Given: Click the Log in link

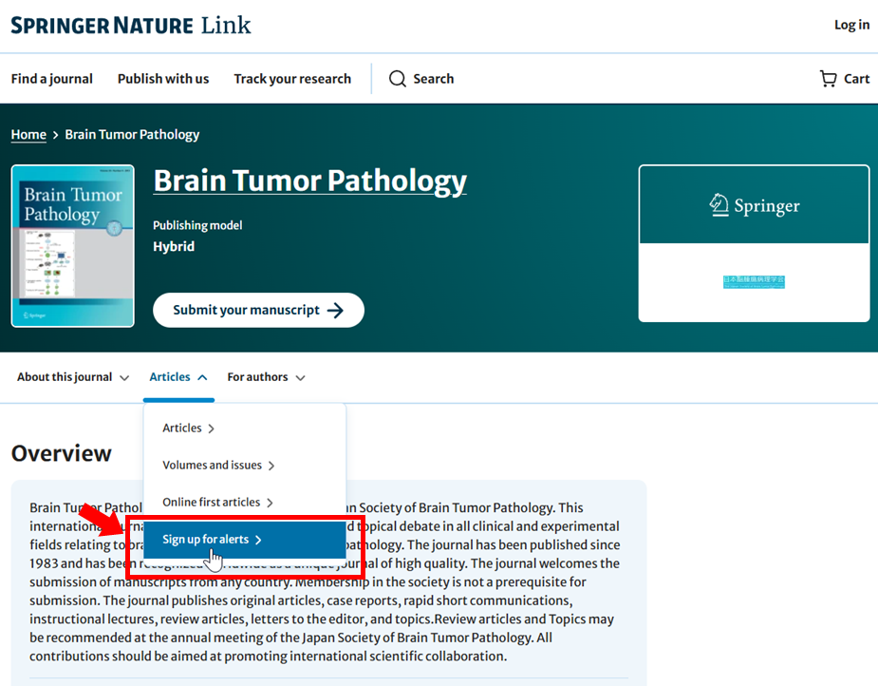Looking at the screenshot, I should click(851, 25).
